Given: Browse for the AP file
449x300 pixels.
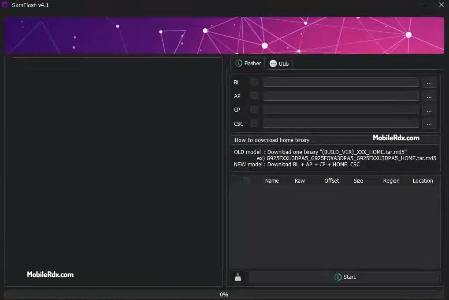Looking at the screenshot, I should [x=429, y=96].
